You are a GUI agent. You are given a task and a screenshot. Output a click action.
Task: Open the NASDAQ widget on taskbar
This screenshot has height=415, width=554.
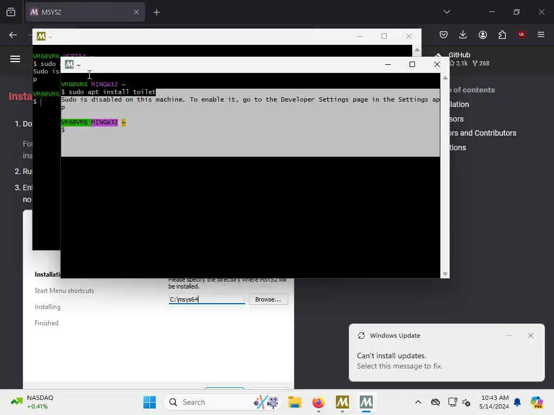tap(32, 402)
